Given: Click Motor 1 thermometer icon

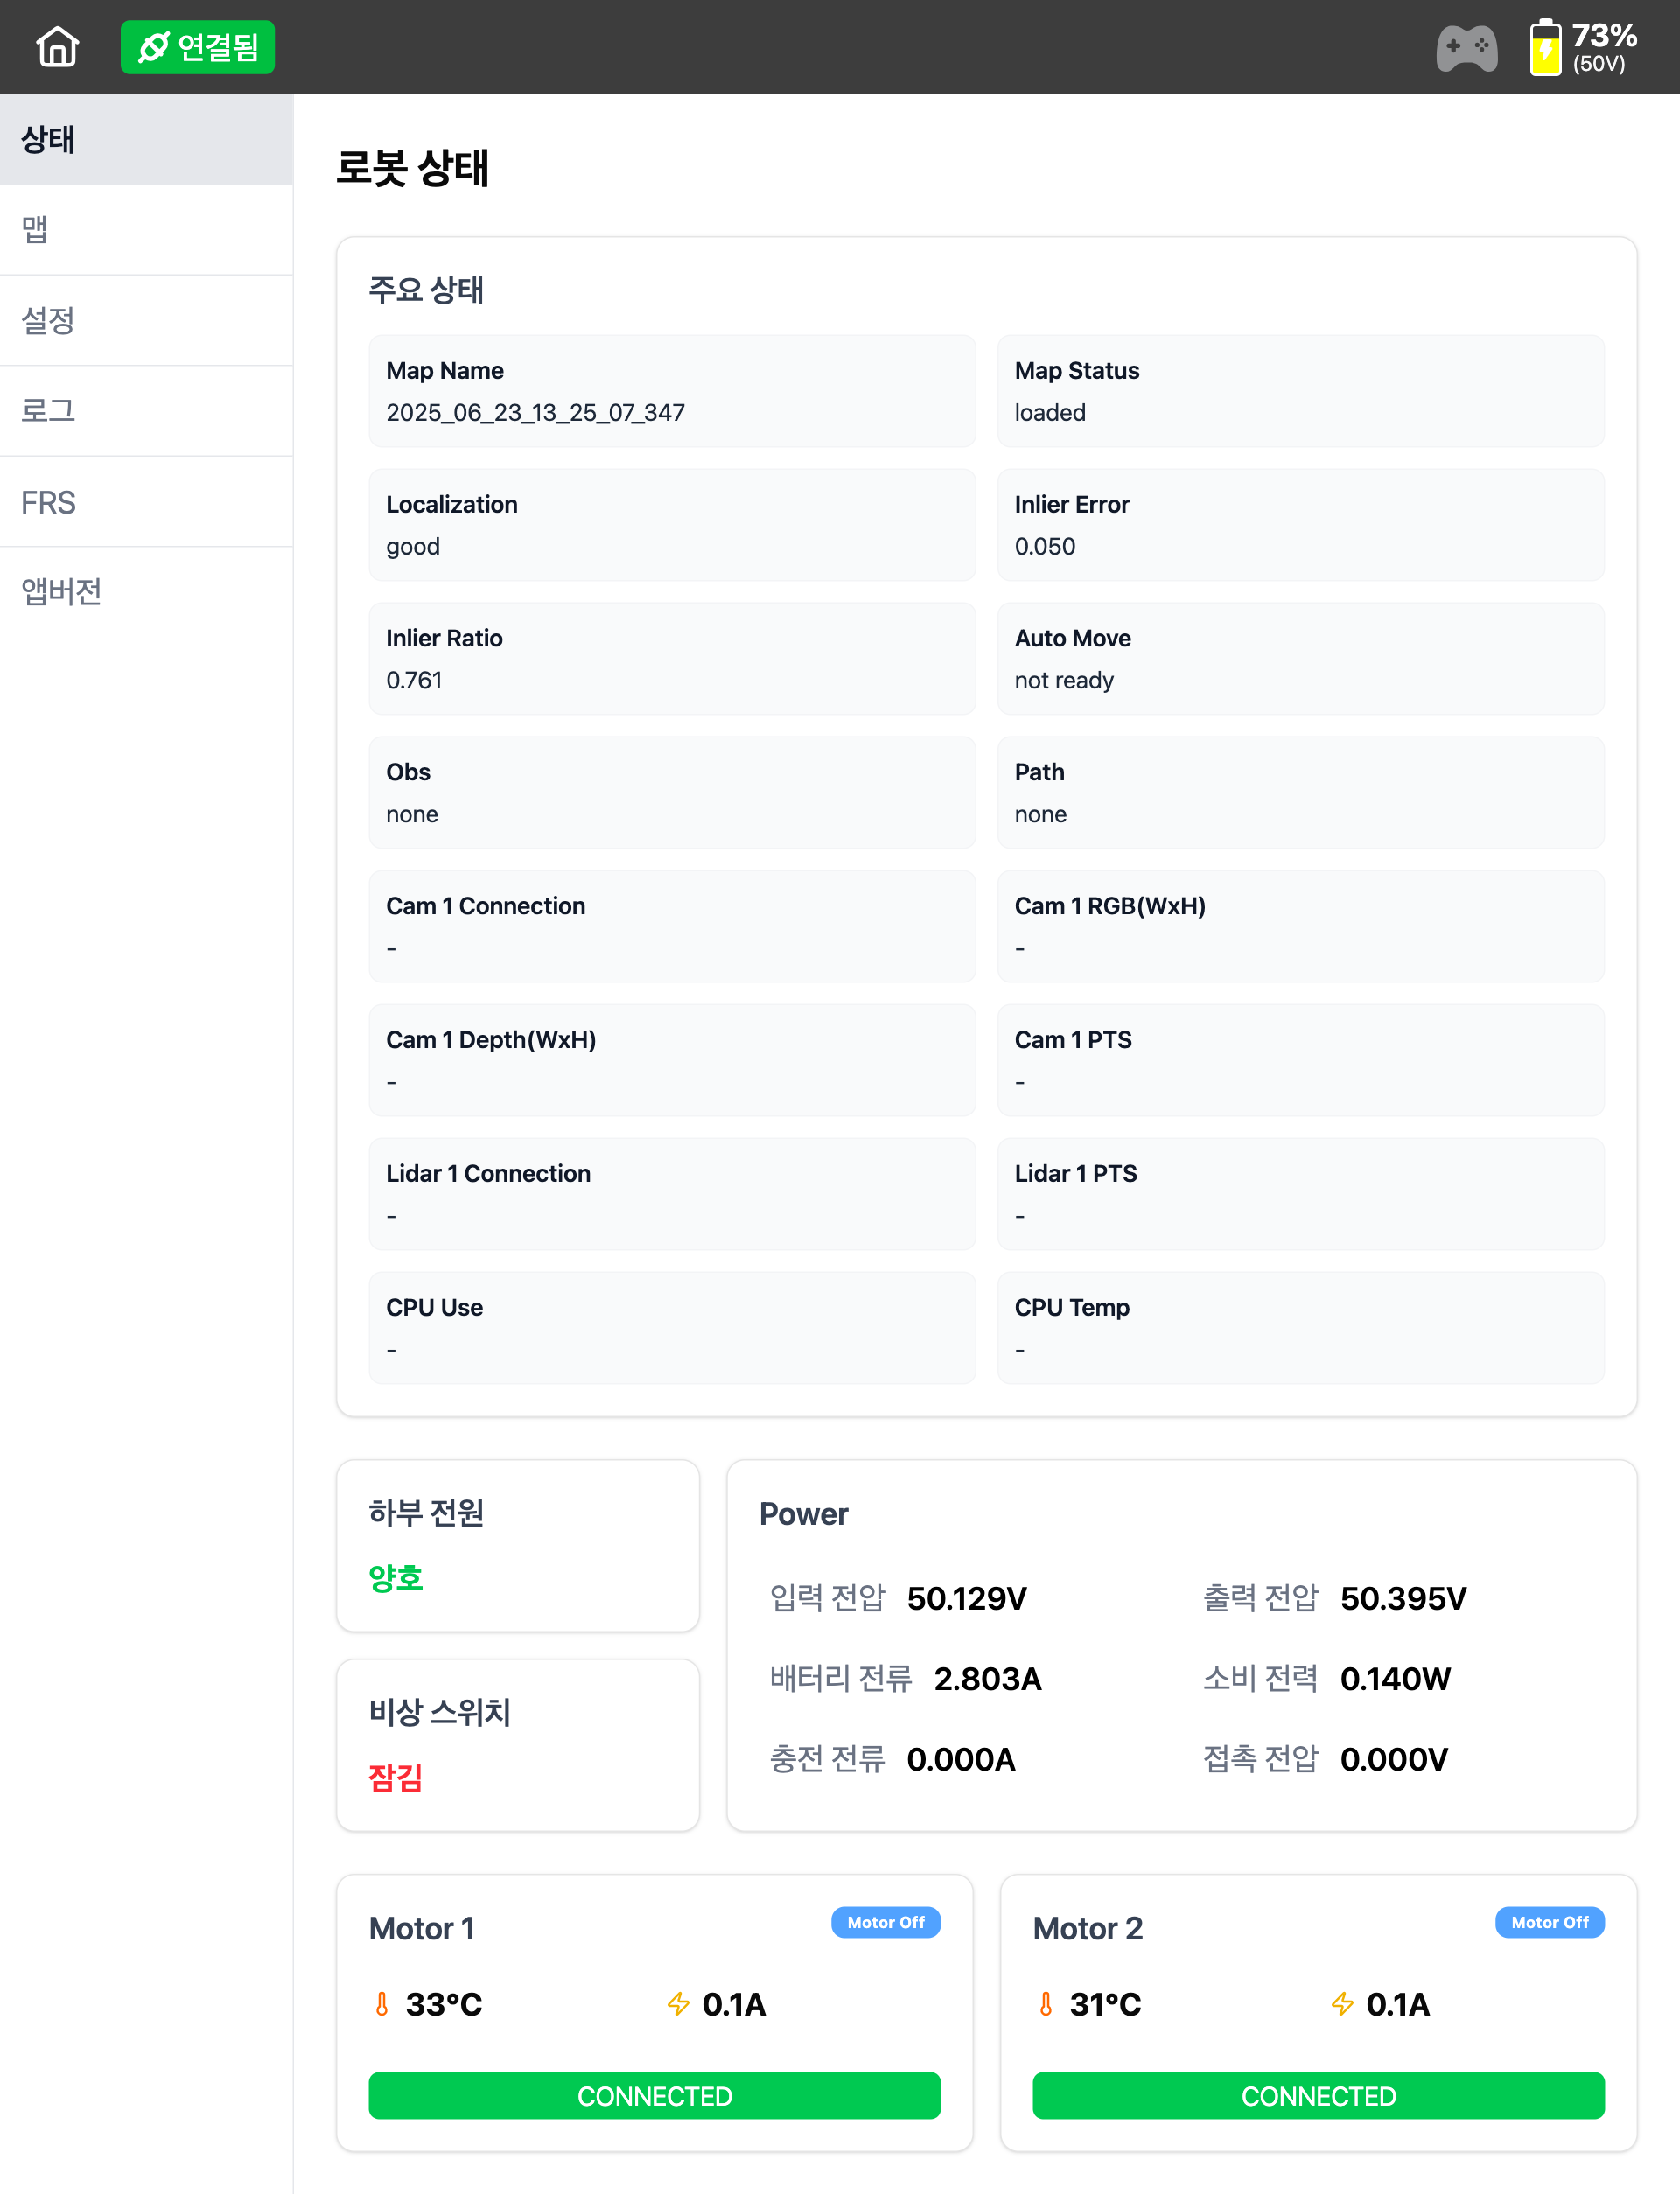Looking at the screenshot, I should click(382, 2004).
